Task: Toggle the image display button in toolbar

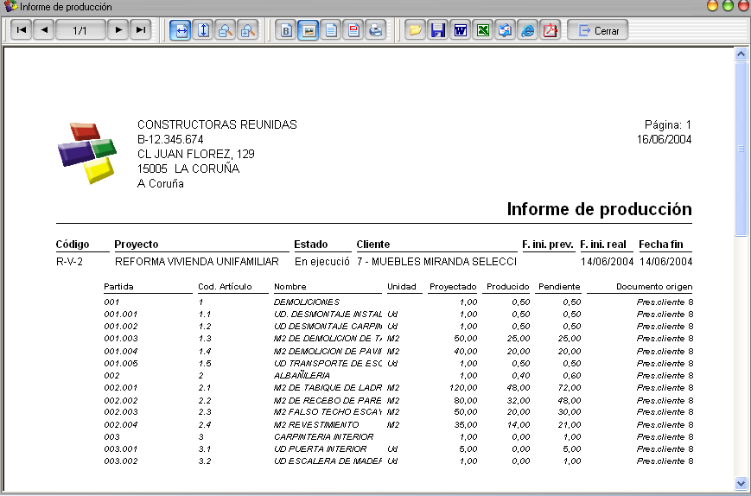Action: (x=309, y=30)
